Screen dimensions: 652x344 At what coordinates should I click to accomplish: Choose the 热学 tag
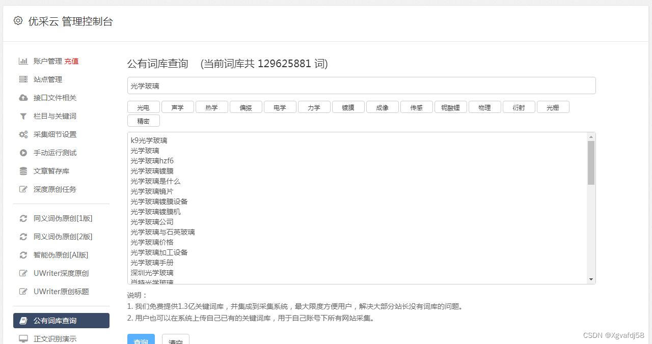coord(212,107)
